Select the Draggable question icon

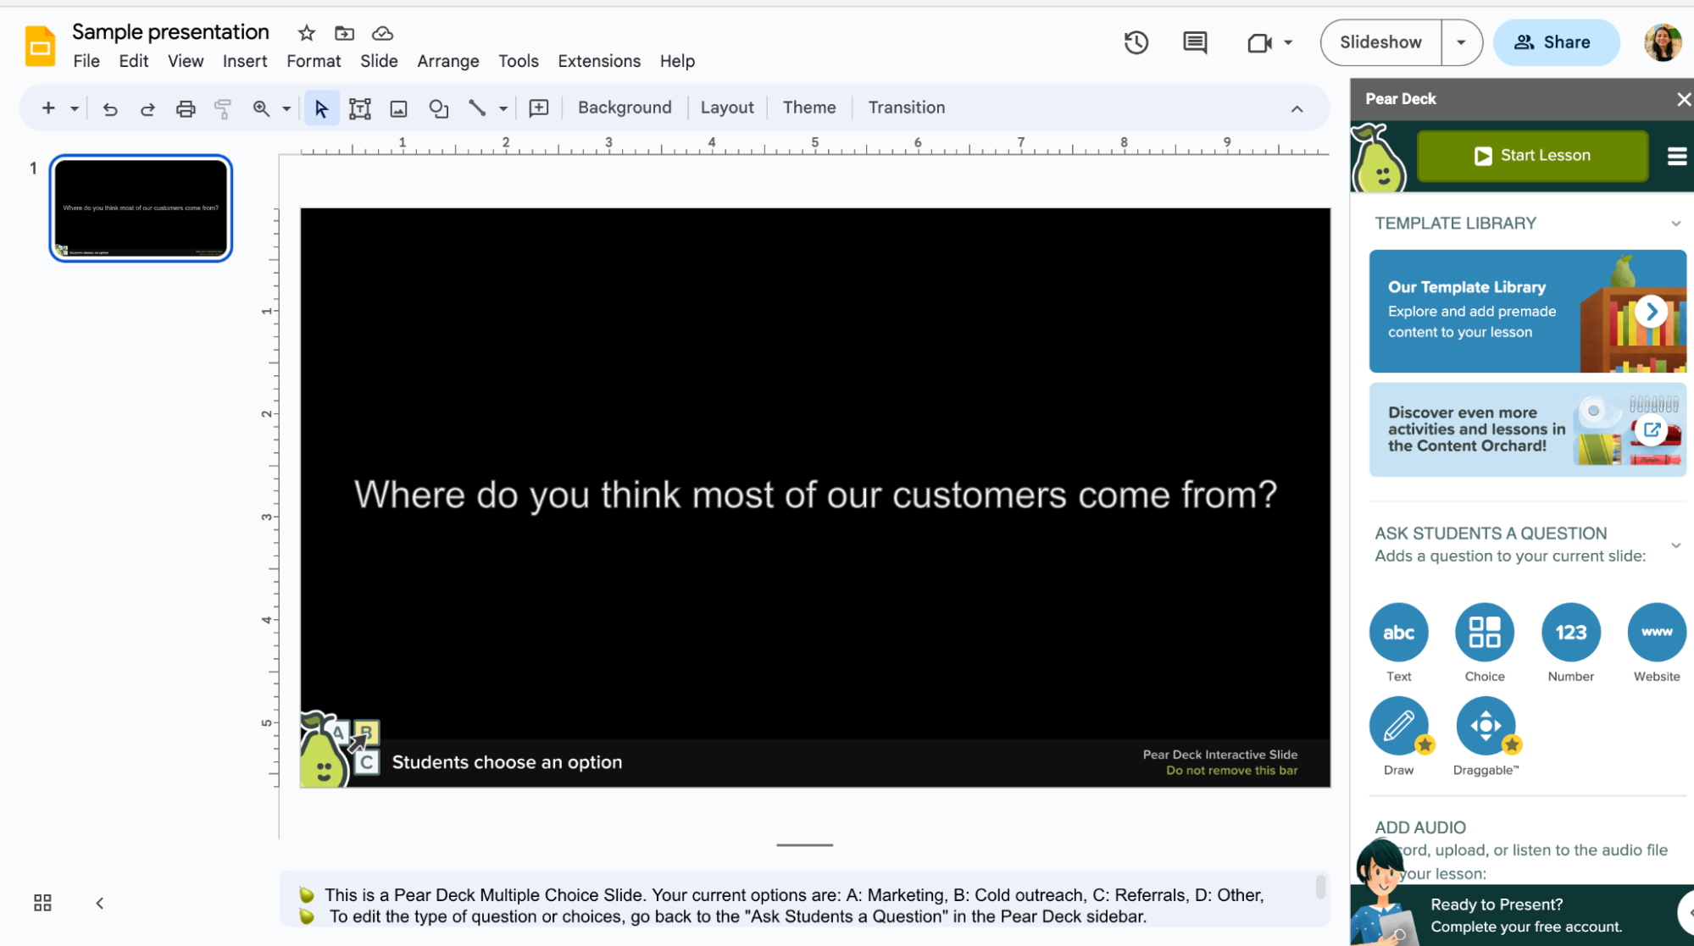click(1486, 726)
